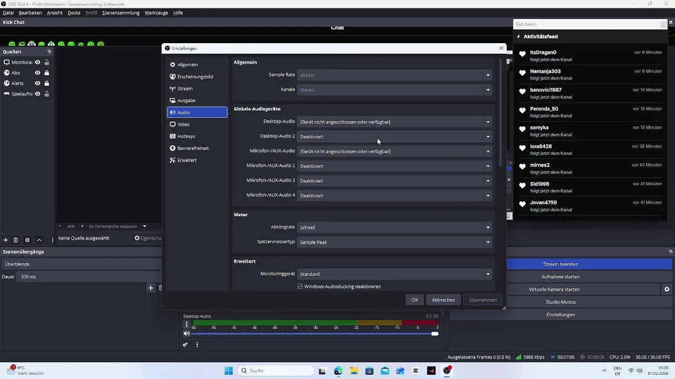Open the Szenensammlung menu
Image resolution: width=675 pixels, height=379 pixels.
121,13
